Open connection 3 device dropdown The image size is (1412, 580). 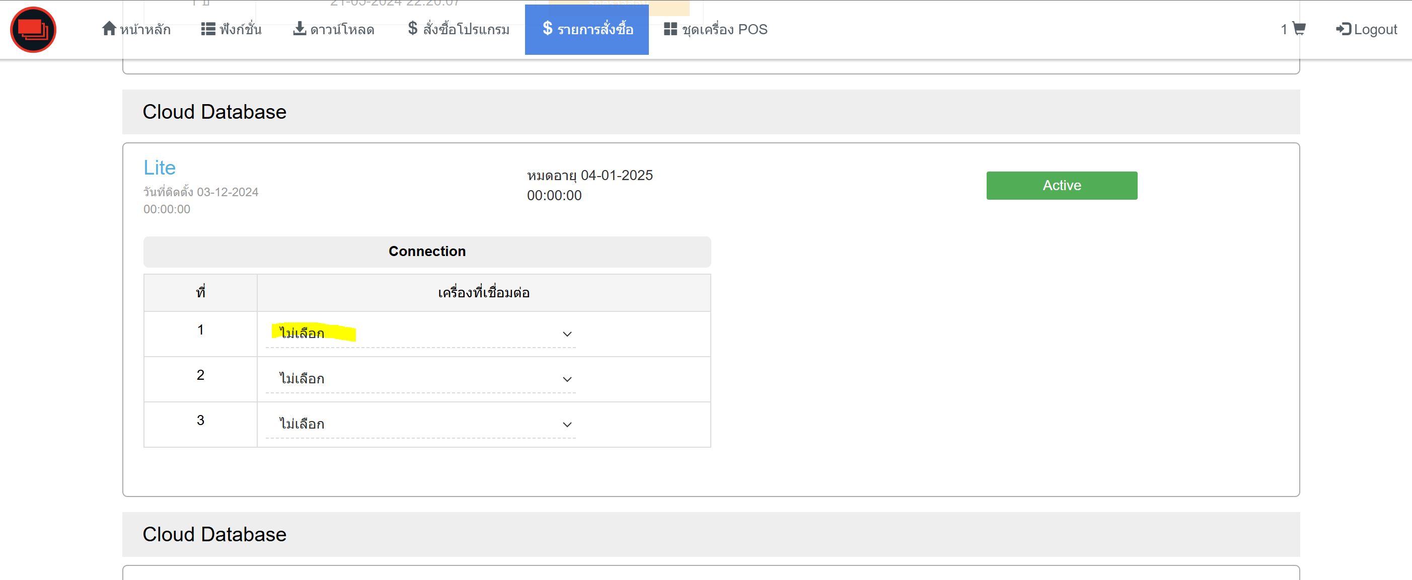pos(420,425)
